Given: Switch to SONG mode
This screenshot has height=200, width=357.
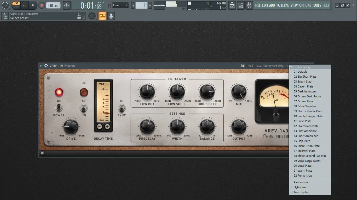Looking at the screenshot, I should point(16,7).
